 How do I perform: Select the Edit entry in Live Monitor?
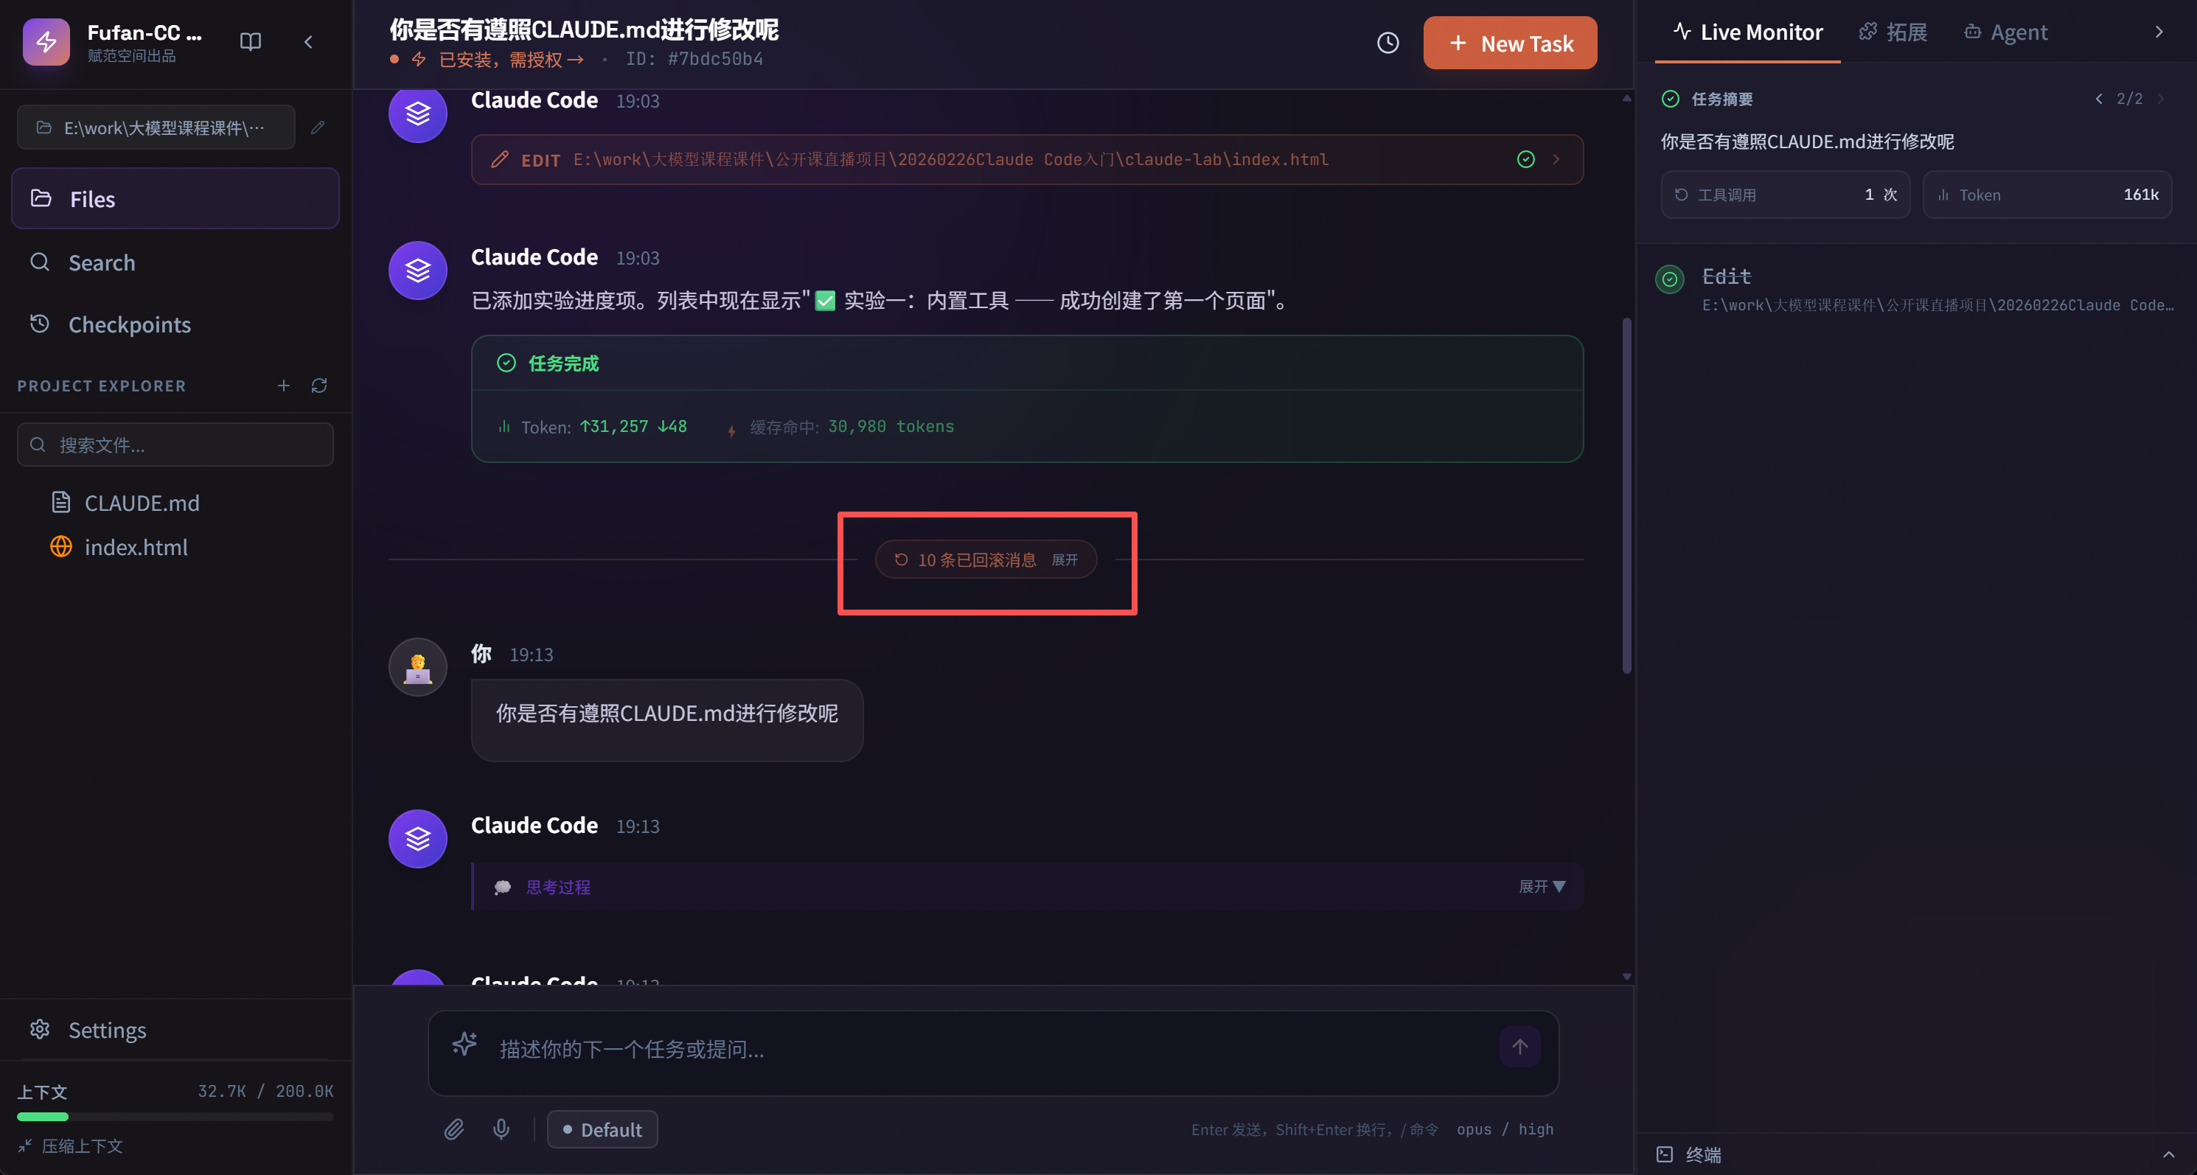1916,290
